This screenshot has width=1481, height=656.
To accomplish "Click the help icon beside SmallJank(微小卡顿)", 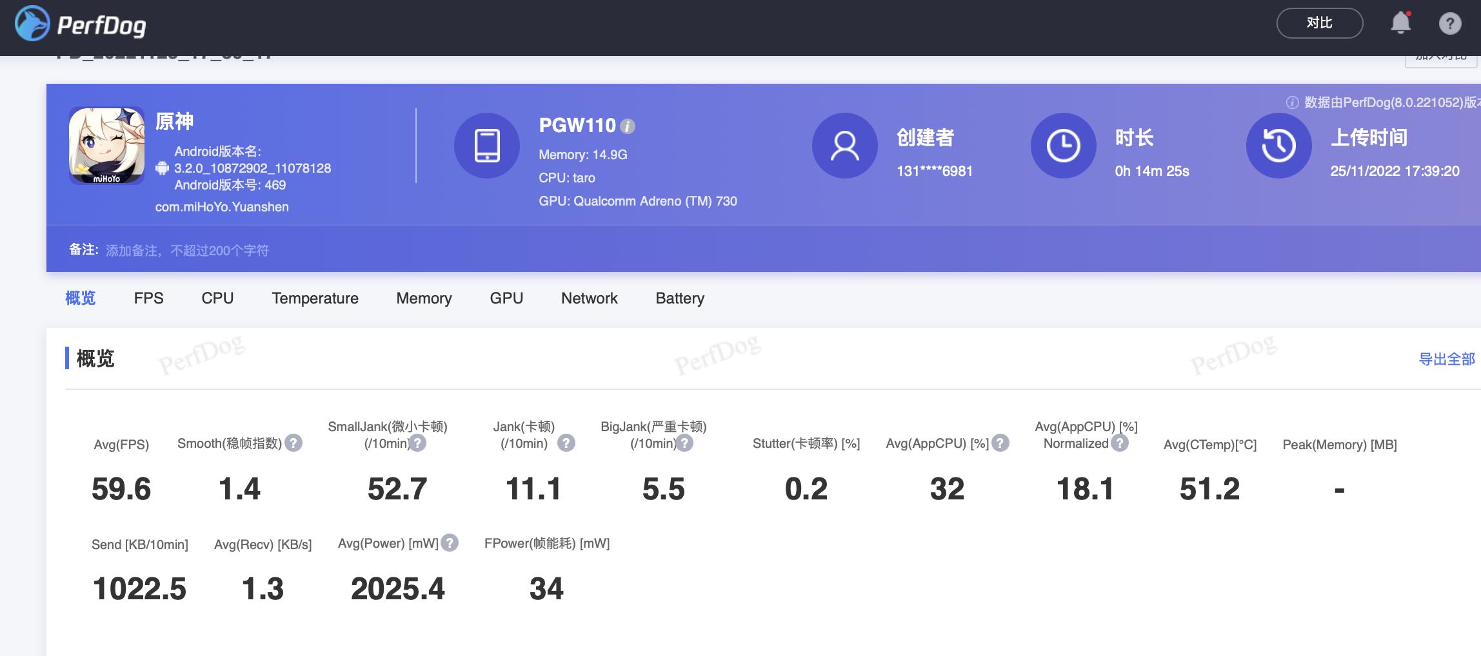I will (x=418, y=443).
